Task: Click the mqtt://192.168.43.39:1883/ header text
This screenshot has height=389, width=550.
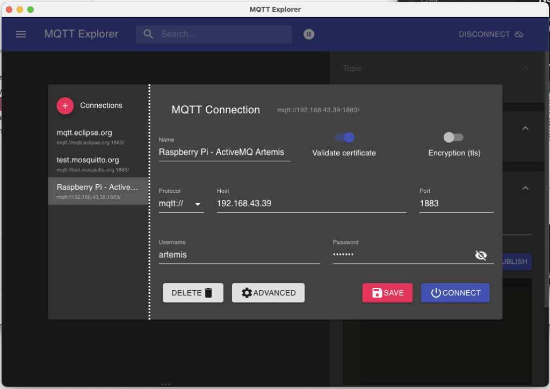Action: pyautogui.click(x=318, y=110)
